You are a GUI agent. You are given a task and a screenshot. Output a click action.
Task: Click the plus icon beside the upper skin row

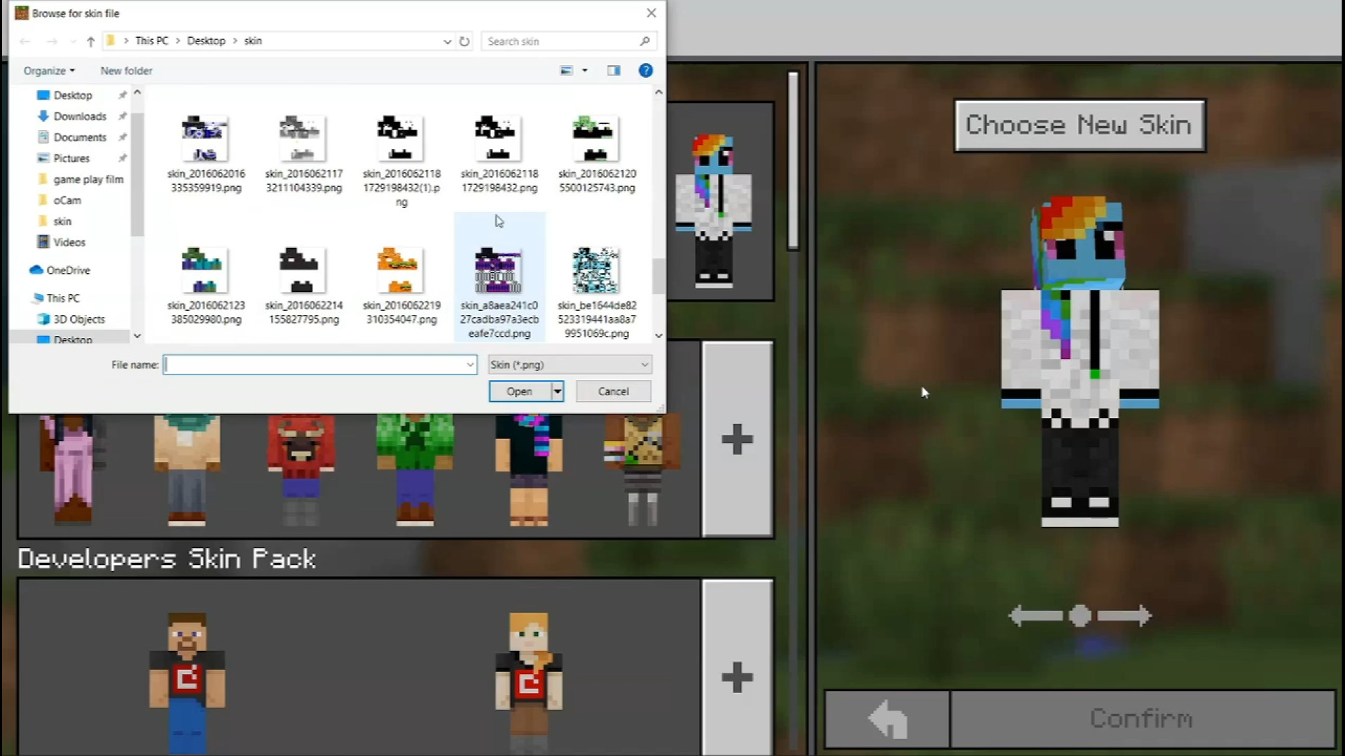[737, 440]
